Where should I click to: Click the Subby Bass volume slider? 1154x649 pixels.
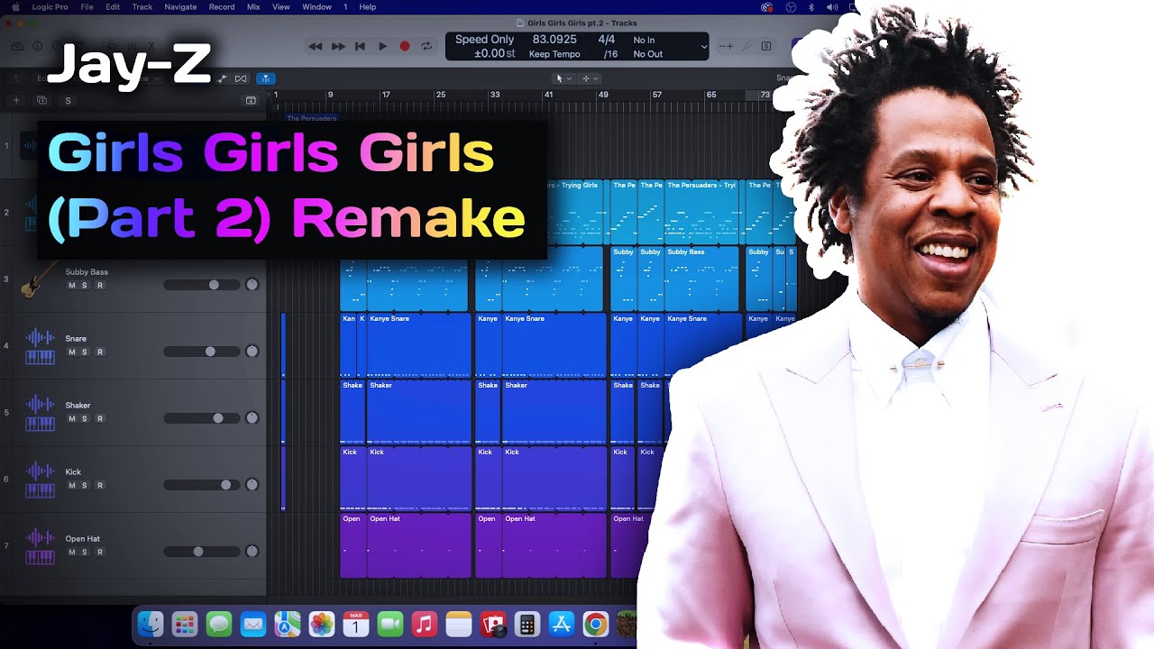tap(203, 285)
